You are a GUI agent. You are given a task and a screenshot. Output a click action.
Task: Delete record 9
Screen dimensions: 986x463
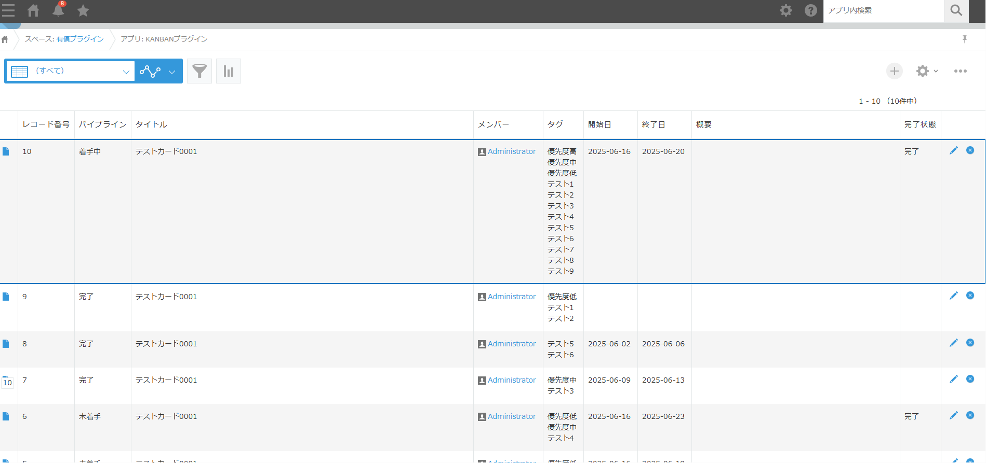(x=970, y=296)
